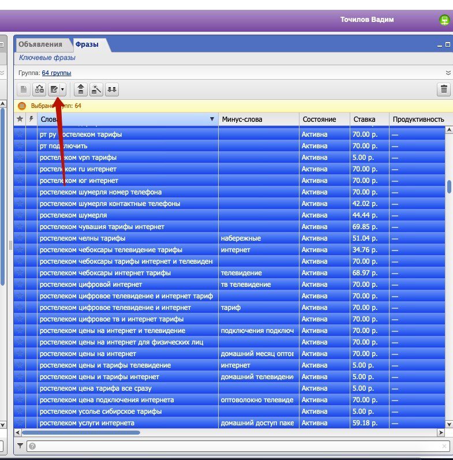Screen dimensions: 453x460
Task: Open the '64 группы' link
Action: 57,73
